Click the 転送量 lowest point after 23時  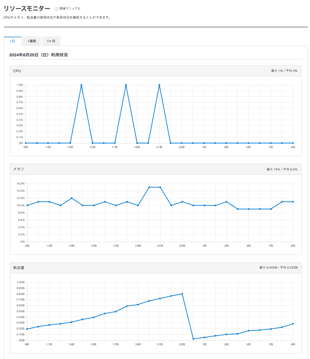193,339
